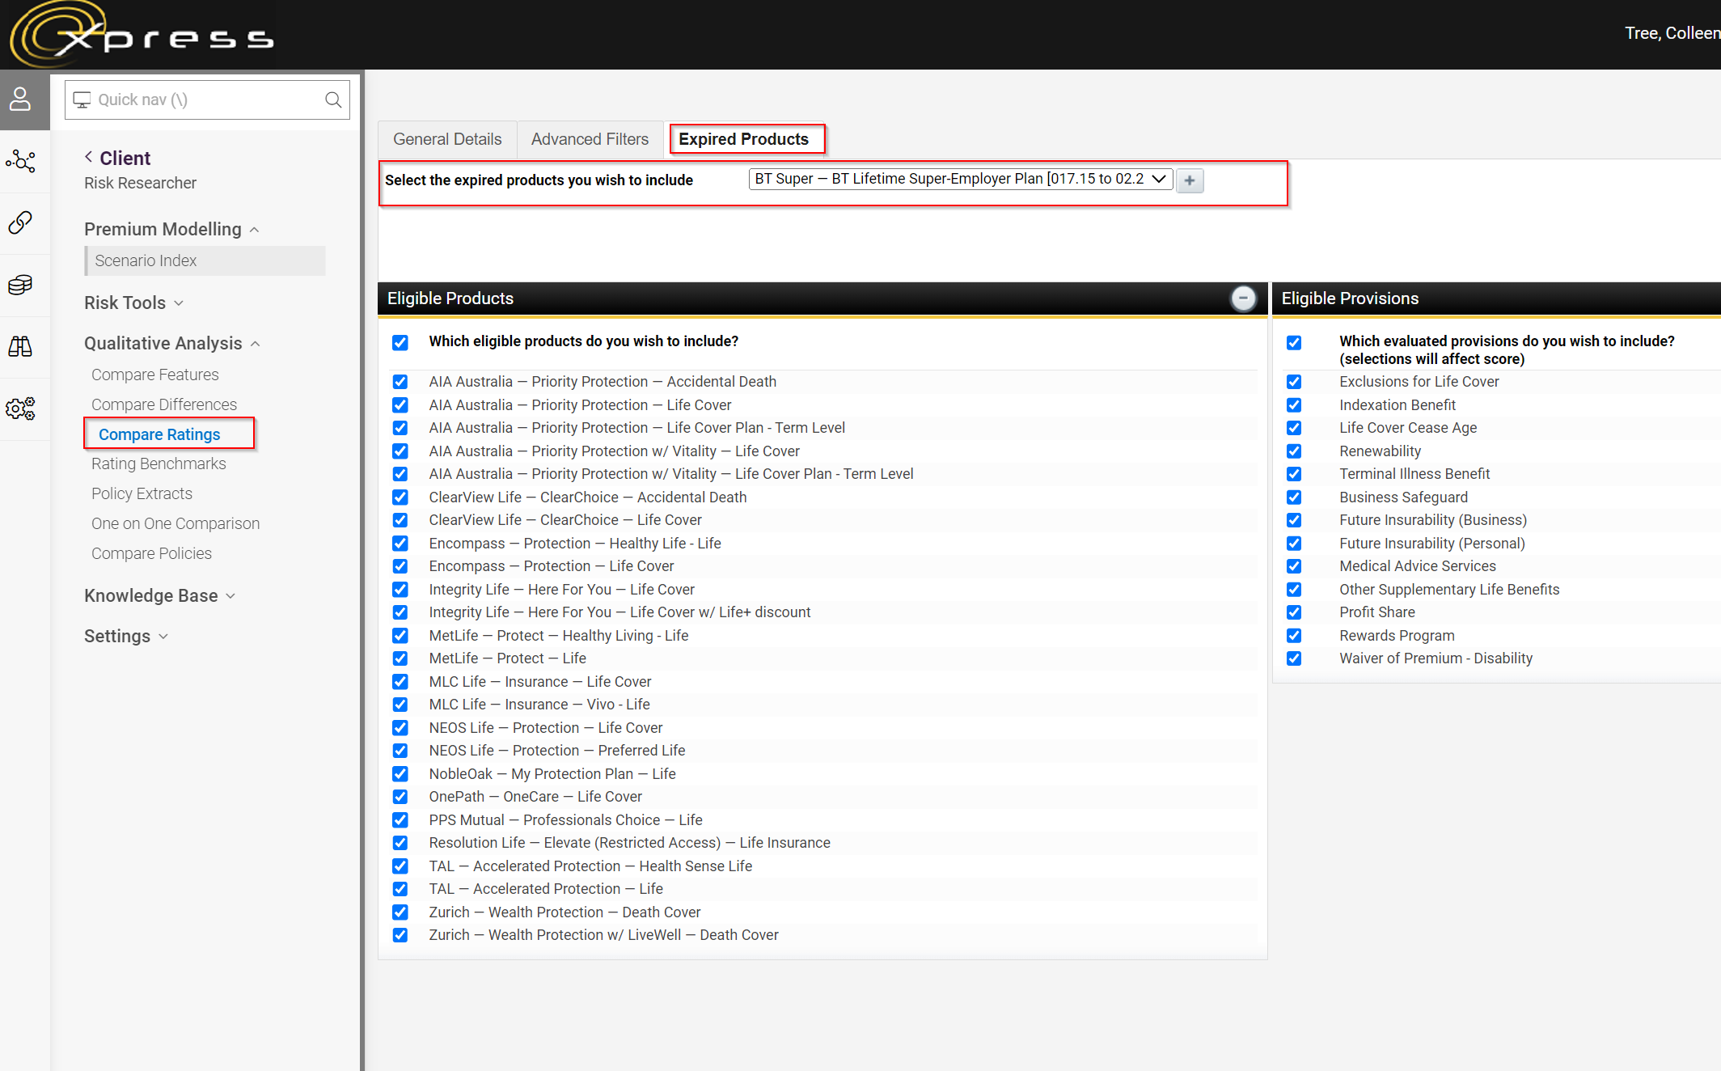The height and width of the screenshot is (1071, 1721).
Task: Uncheck Life Cover Cease Age provision
Action: 1294,428
